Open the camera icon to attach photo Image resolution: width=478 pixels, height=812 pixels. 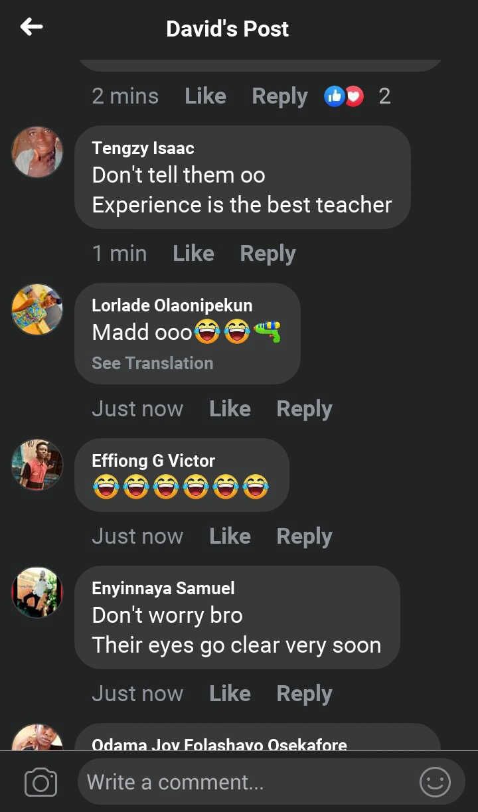(40, 782)
